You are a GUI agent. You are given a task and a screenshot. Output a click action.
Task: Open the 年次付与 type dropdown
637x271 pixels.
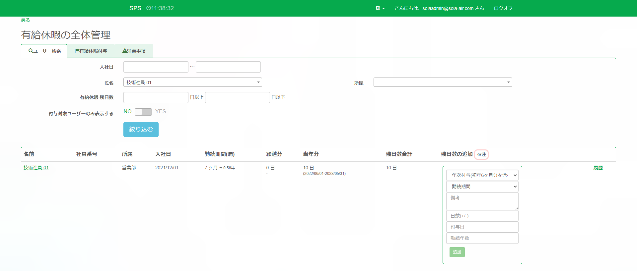(x=482, y=175)
